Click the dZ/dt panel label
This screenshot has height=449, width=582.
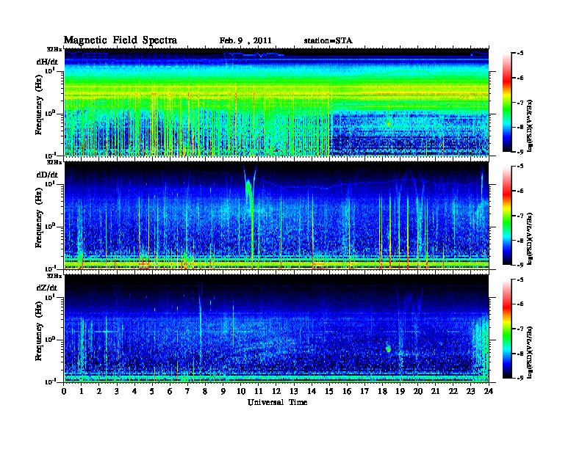pyautogui.click(x=47, y=288)
